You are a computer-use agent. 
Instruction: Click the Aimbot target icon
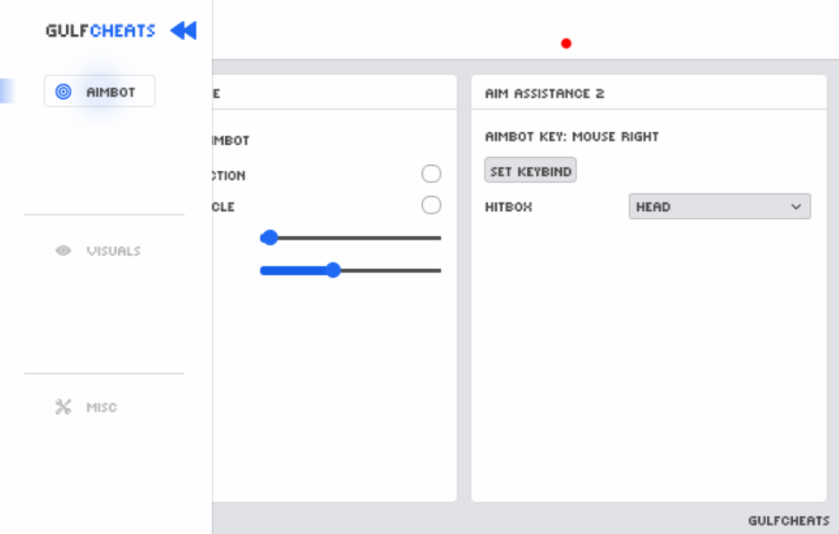pyautogui.click(x=63, y=92)
